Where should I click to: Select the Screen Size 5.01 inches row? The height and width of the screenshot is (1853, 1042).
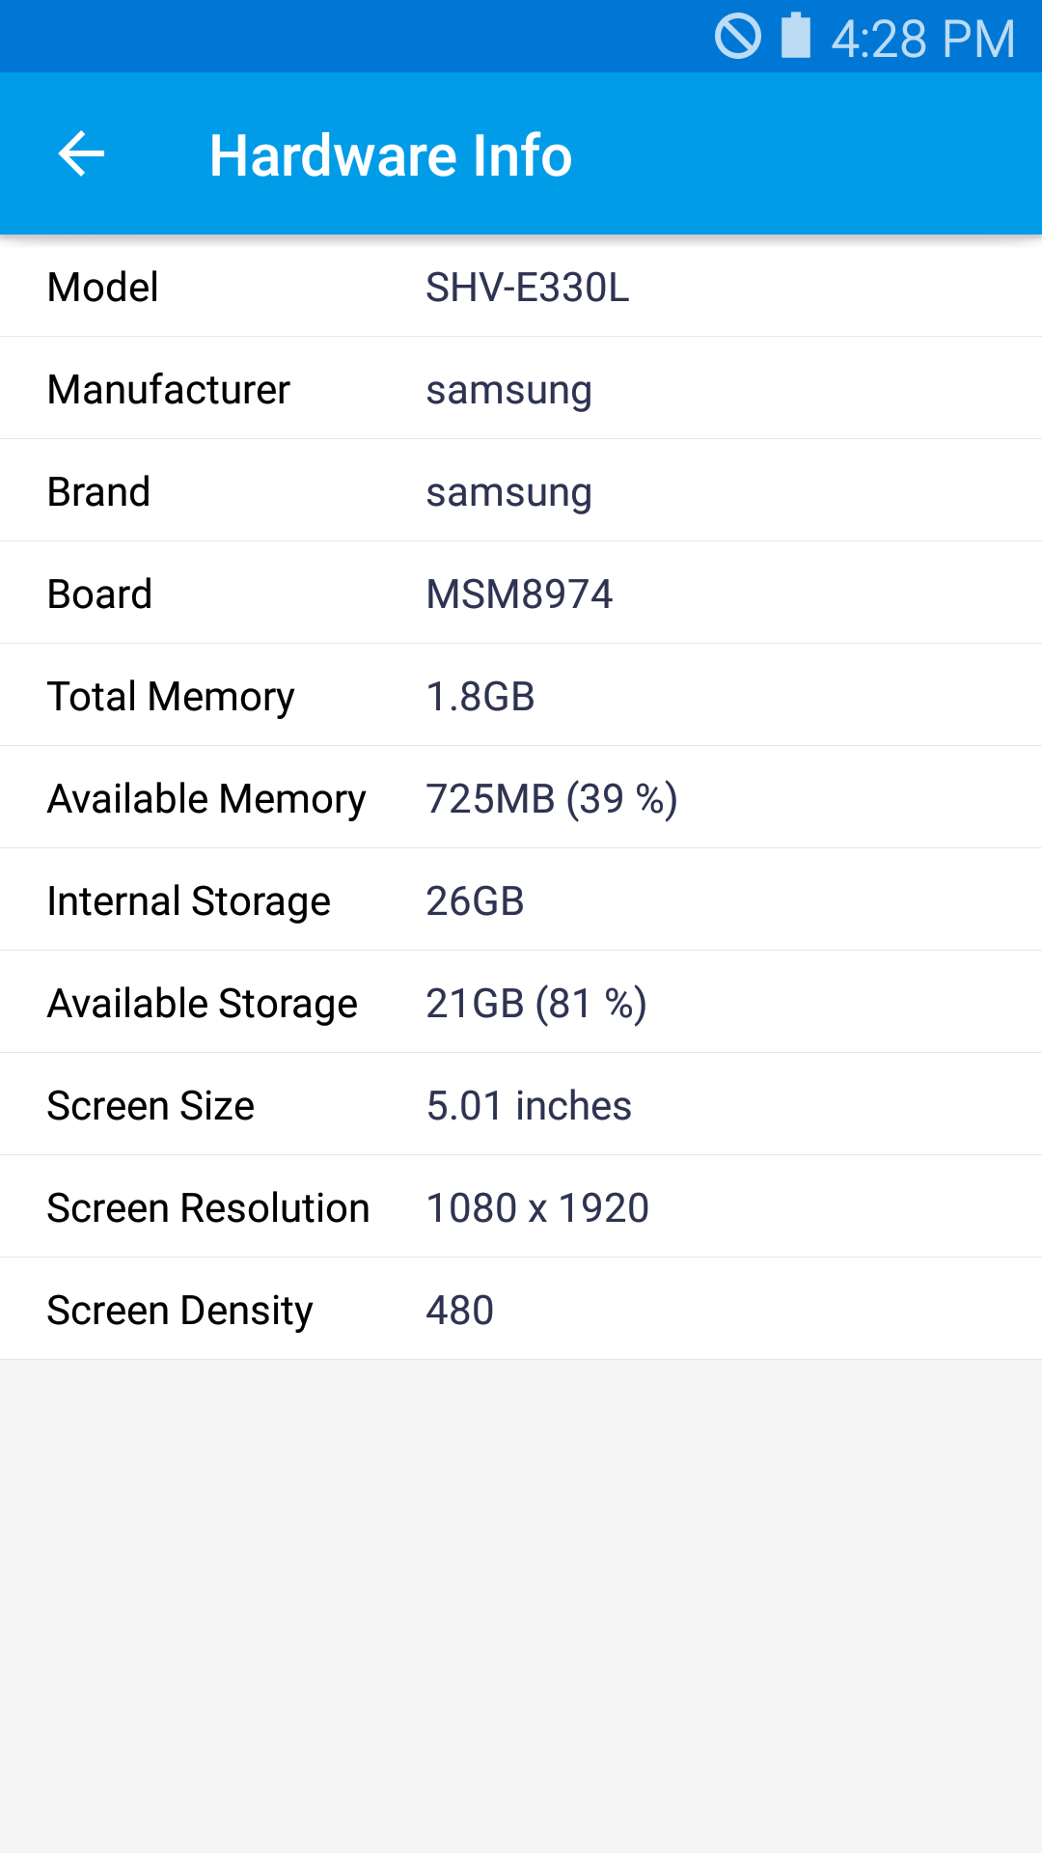coord(521,1104)
